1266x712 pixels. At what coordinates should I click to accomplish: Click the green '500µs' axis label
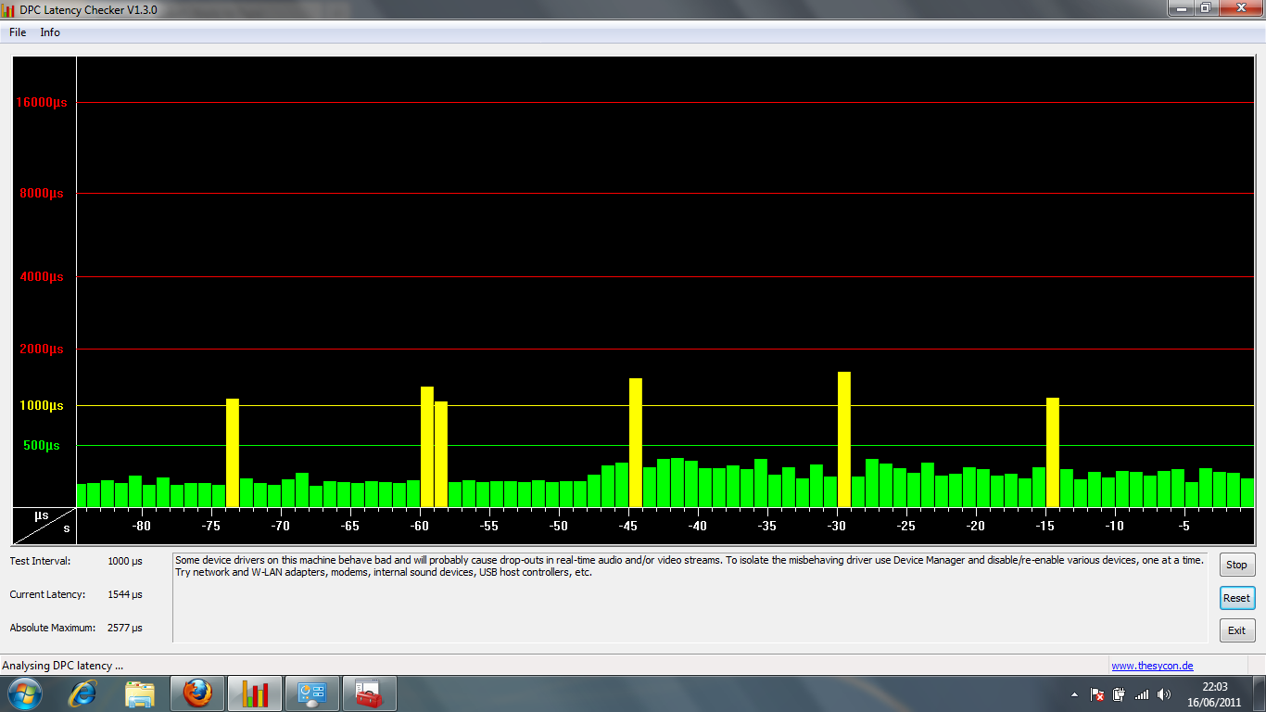click(x=42, y=446)
